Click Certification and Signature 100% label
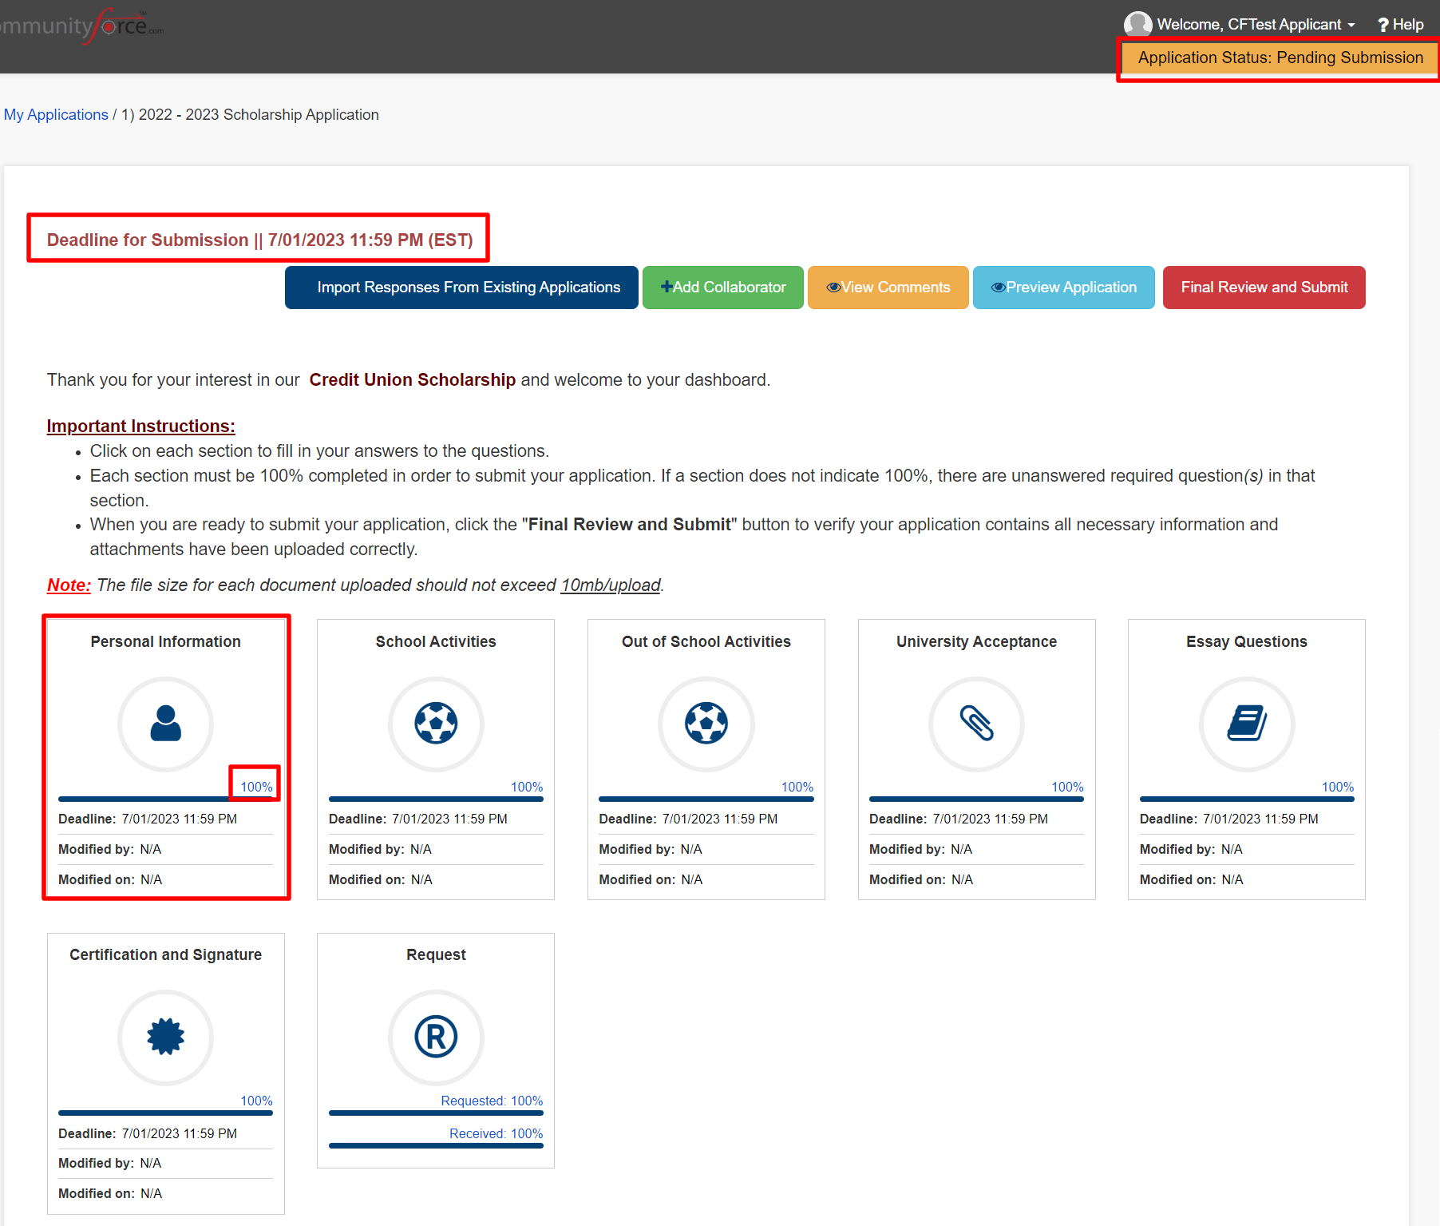1440x1226 pixels. point(256,1101)
